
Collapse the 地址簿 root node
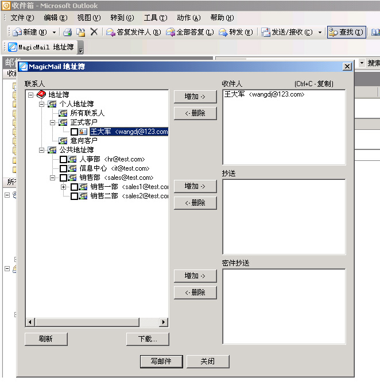(30, 95)
